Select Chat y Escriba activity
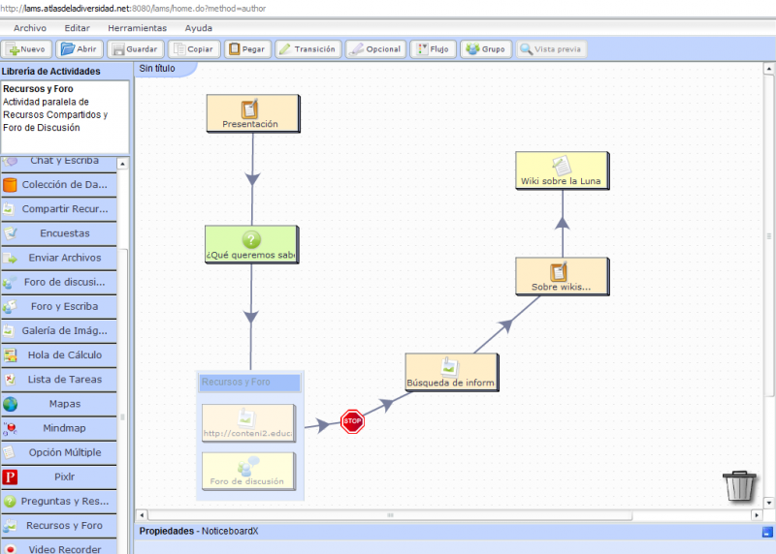 [x=59, y=163]
